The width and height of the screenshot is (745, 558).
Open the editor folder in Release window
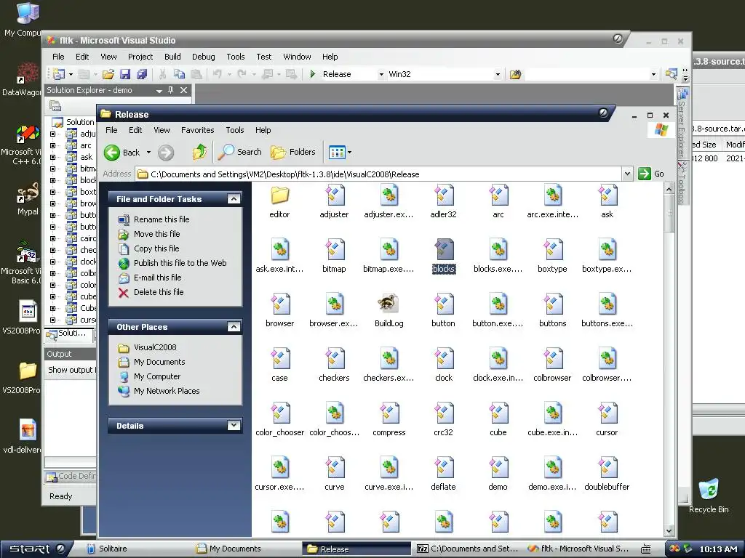pos(280,195)
